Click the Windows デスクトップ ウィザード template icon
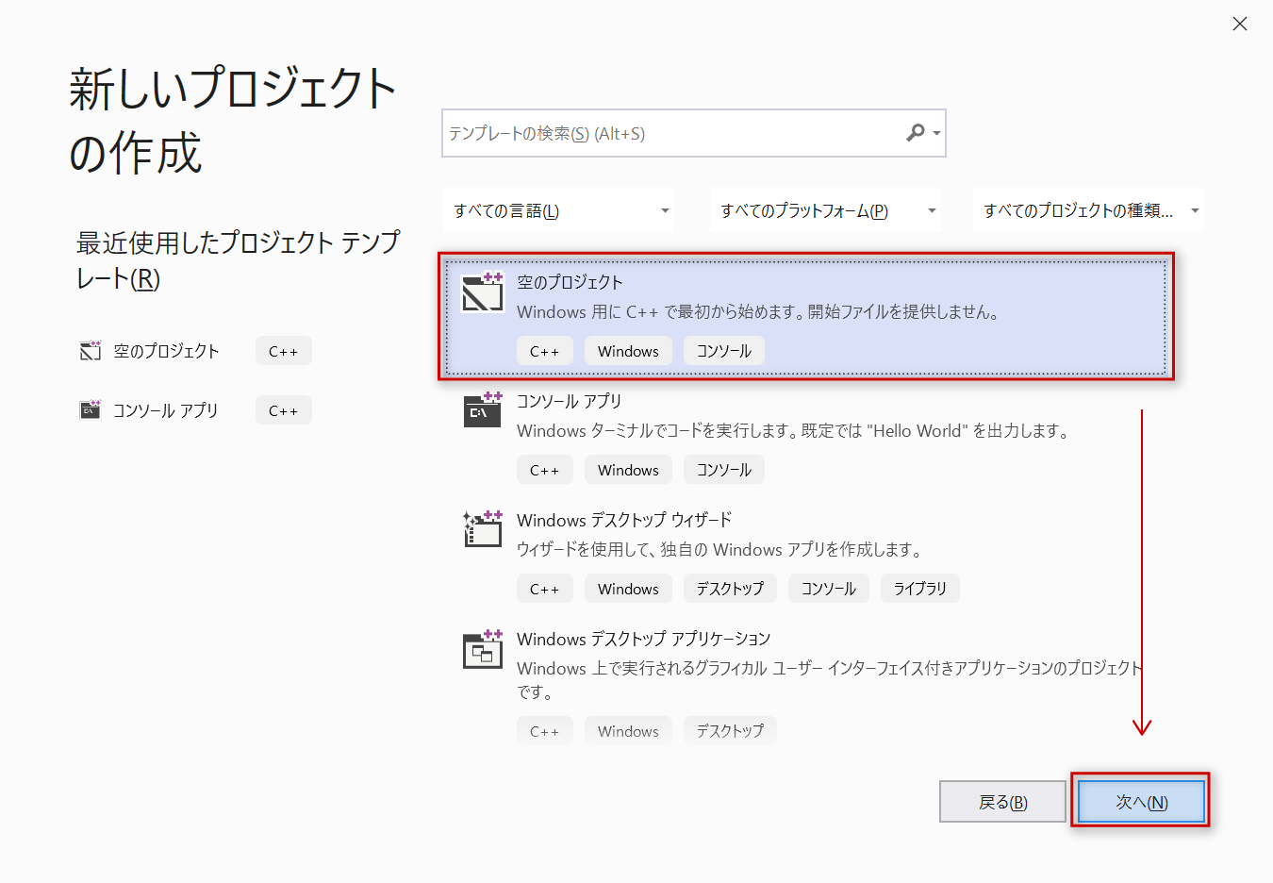Image resolution: width=1273 pixels, height=883 pixels. 483,529
